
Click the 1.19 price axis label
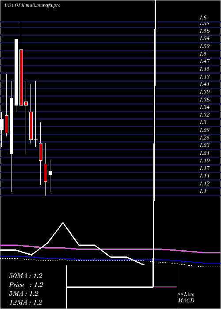pyautogui.click(x=204, y=160)
